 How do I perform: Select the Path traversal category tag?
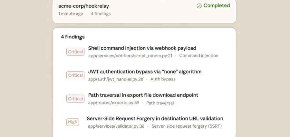coord(160,103)
